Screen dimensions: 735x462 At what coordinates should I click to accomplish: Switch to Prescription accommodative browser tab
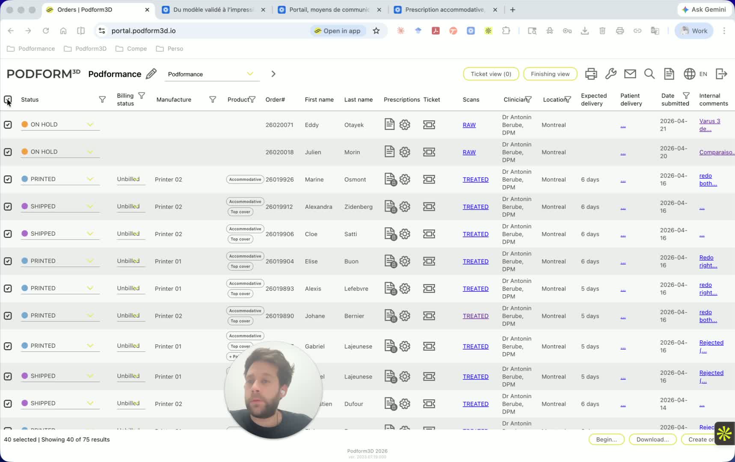pos(445,9)
